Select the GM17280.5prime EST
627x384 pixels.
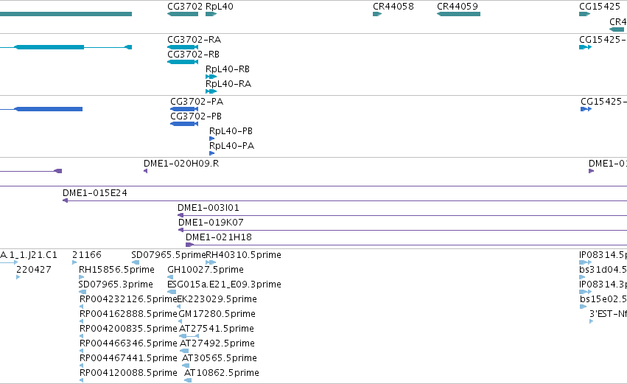181,322
